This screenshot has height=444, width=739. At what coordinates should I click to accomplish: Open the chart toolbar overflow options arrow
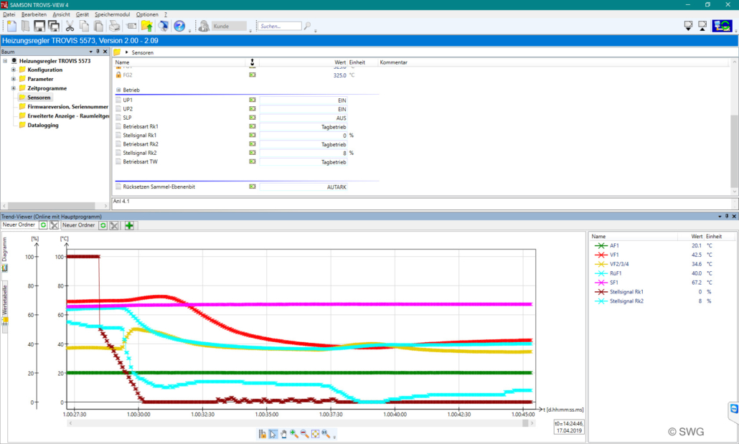click(334, 436)
